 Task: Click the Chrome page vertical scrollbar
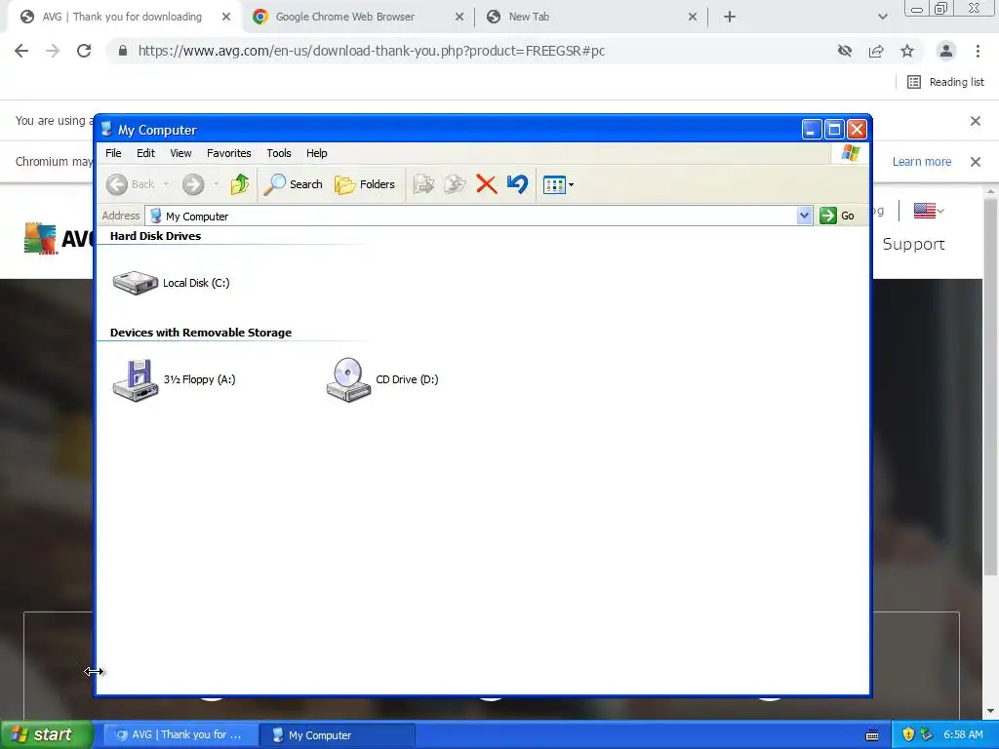pyautogui.click(x=990, y=386)
